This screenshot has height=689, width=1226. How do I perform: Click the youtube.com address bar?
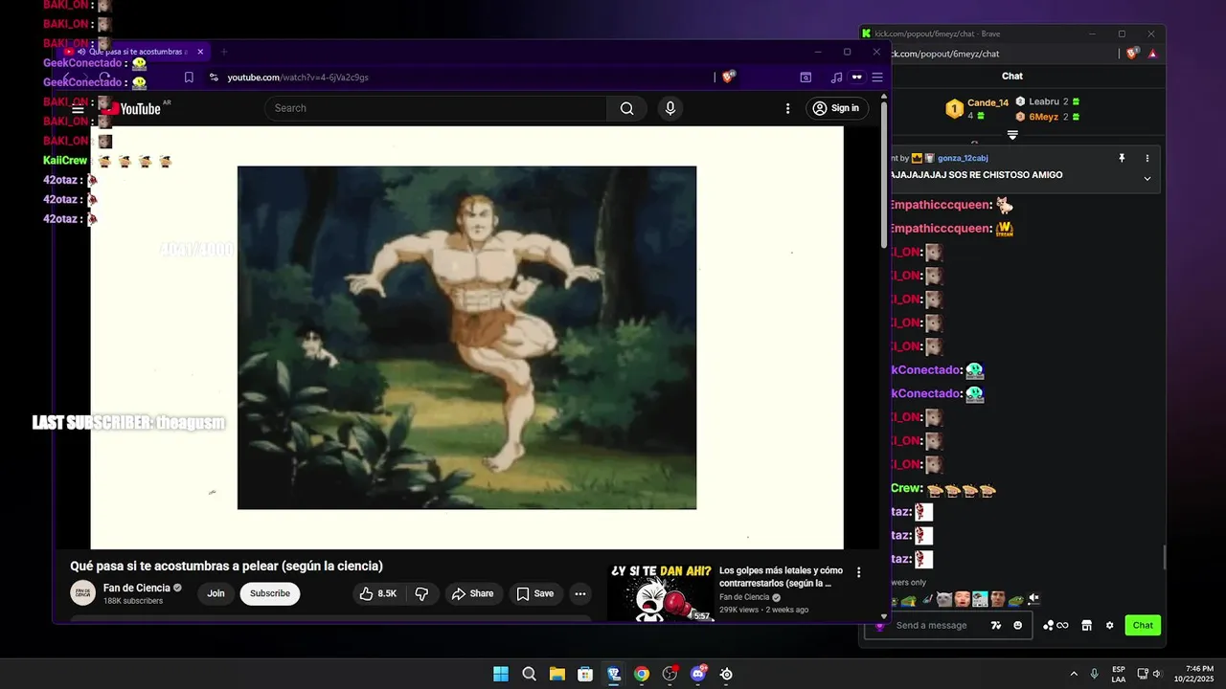coord(460,78)
